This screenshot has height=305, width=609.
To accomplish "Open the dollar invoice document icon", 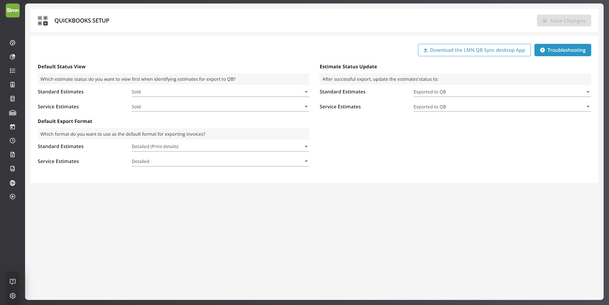I will pos(13,155).
